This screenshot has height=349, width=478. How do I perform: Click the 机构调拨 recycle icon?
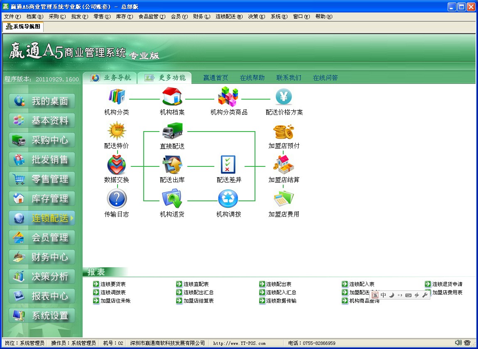228,199
